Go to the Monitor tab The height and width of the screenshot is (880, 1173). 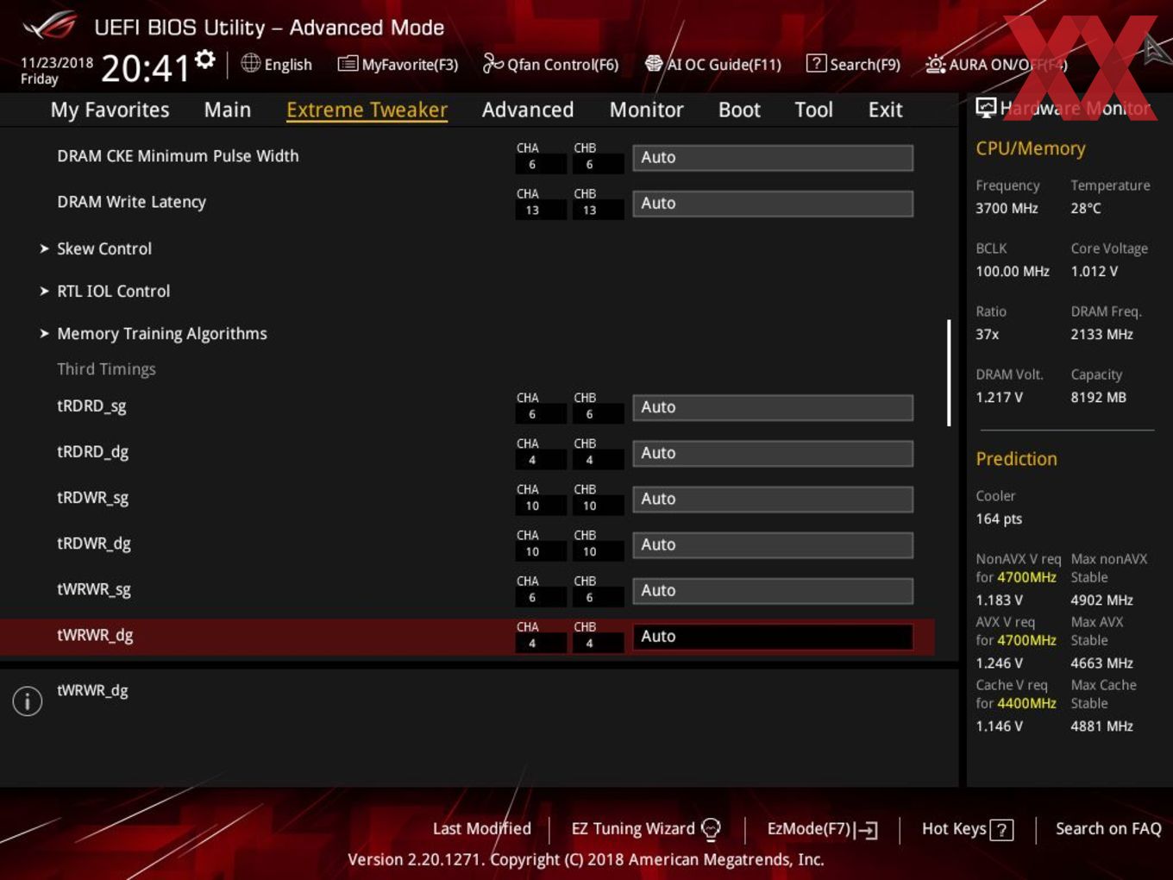(647, 110)
